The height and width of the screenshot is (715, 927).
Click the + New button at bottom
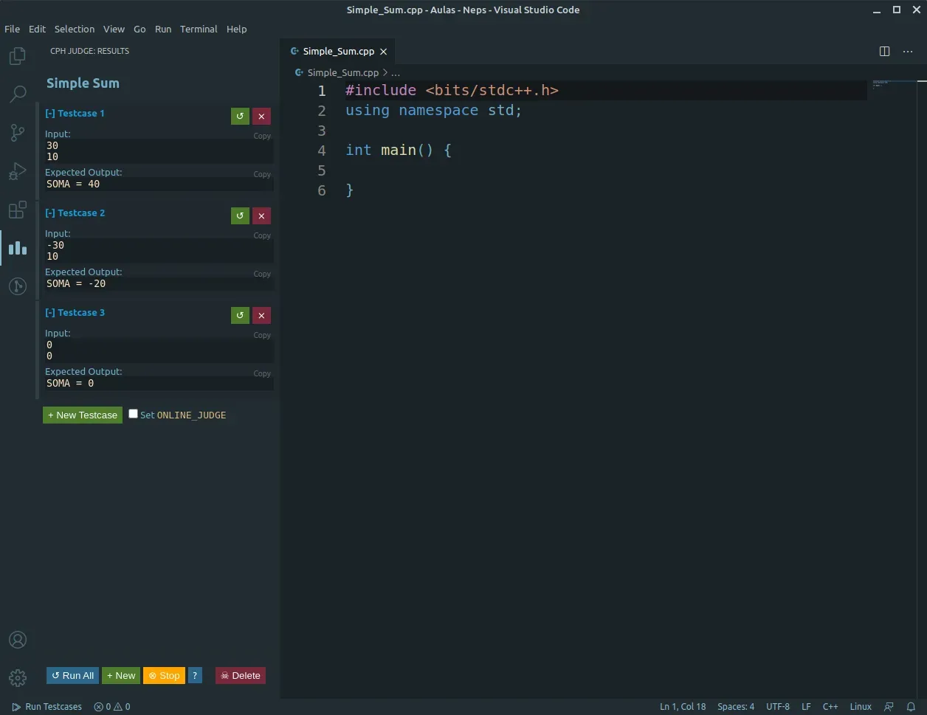[x=121, y=675]
